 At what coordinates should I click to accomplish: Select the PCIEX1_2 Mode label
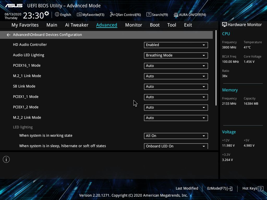26,107
